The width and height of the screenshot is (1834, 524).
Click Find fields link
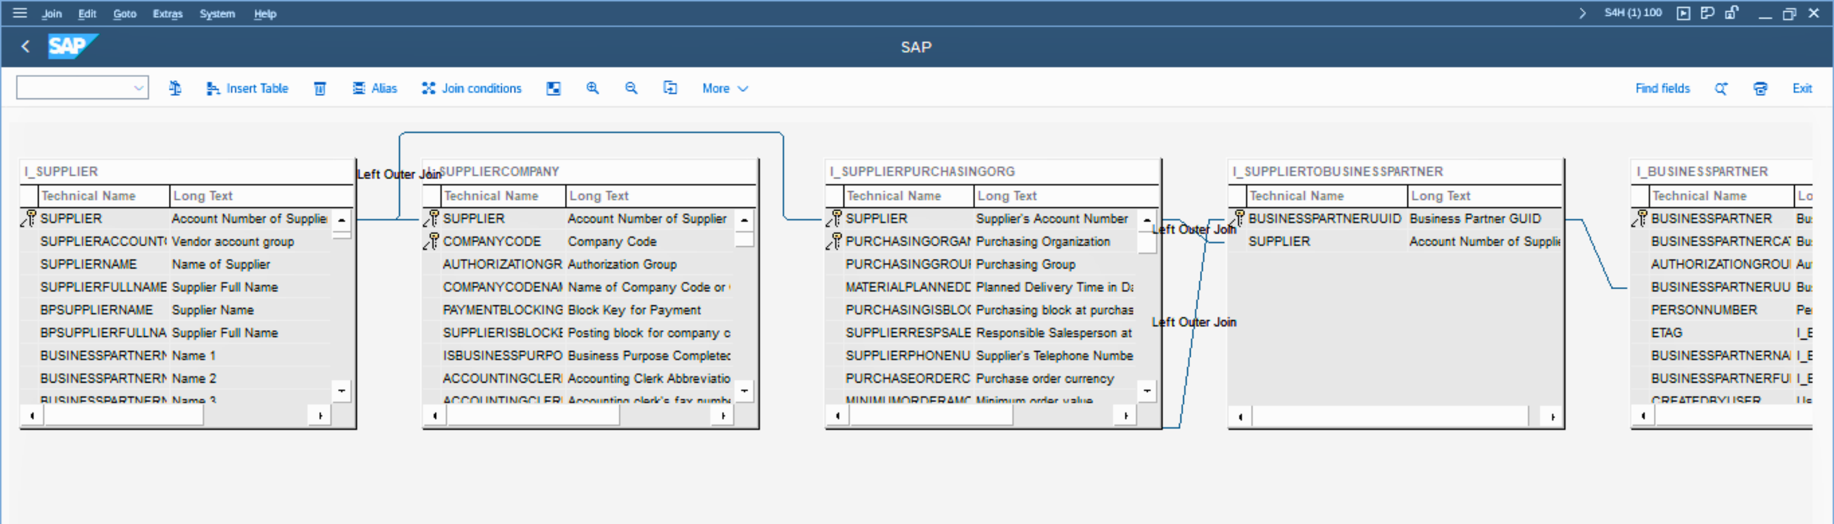pos(1662,88)
